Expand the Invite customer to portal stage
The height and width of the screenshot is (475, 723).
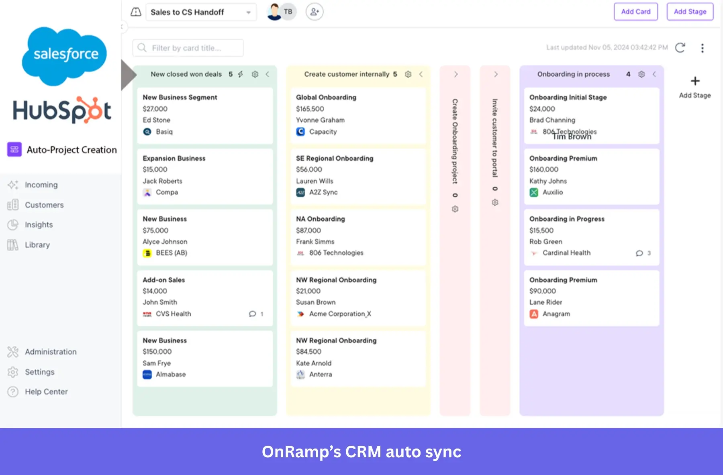click(x=496, y=74)
